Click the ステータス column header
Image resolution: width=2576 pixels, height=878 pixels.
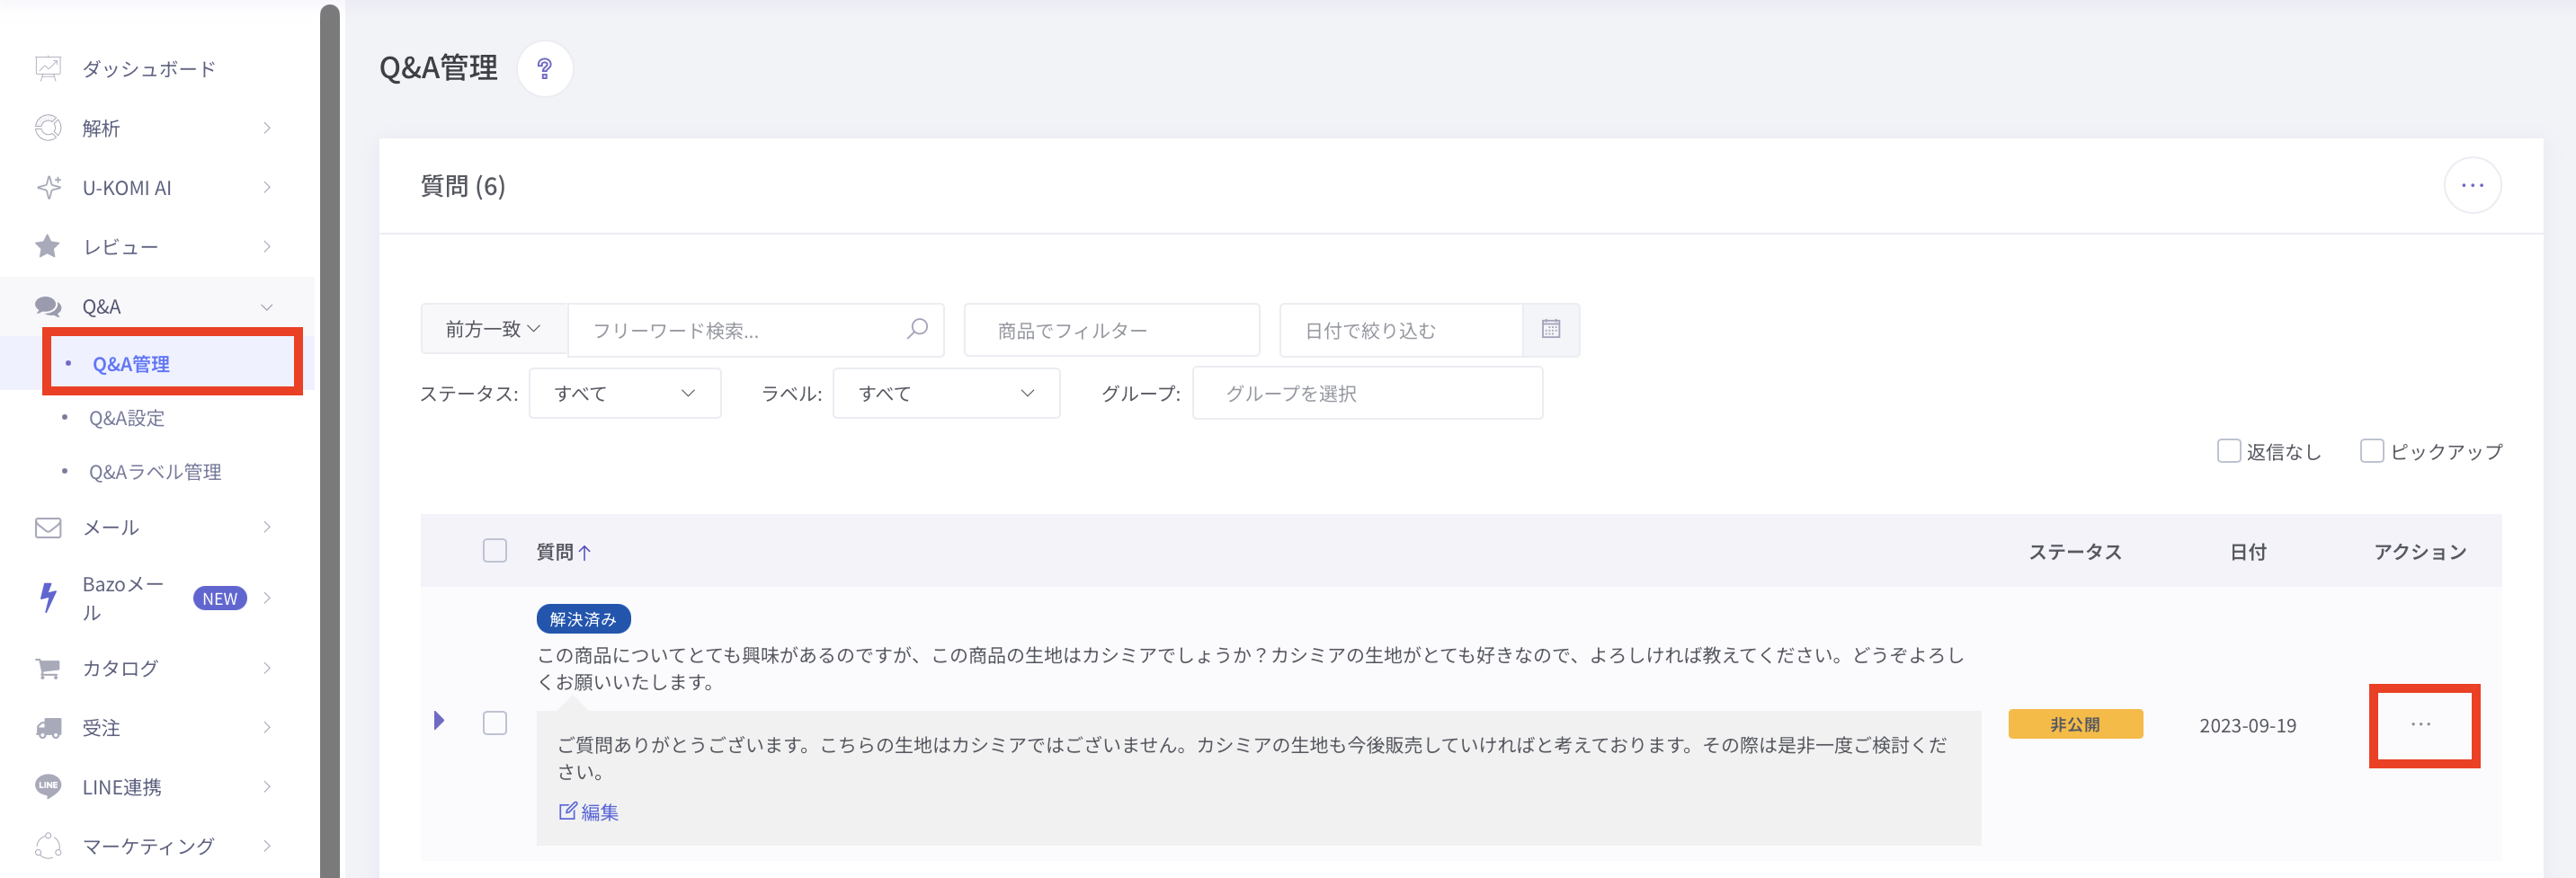click(2075, 552)
